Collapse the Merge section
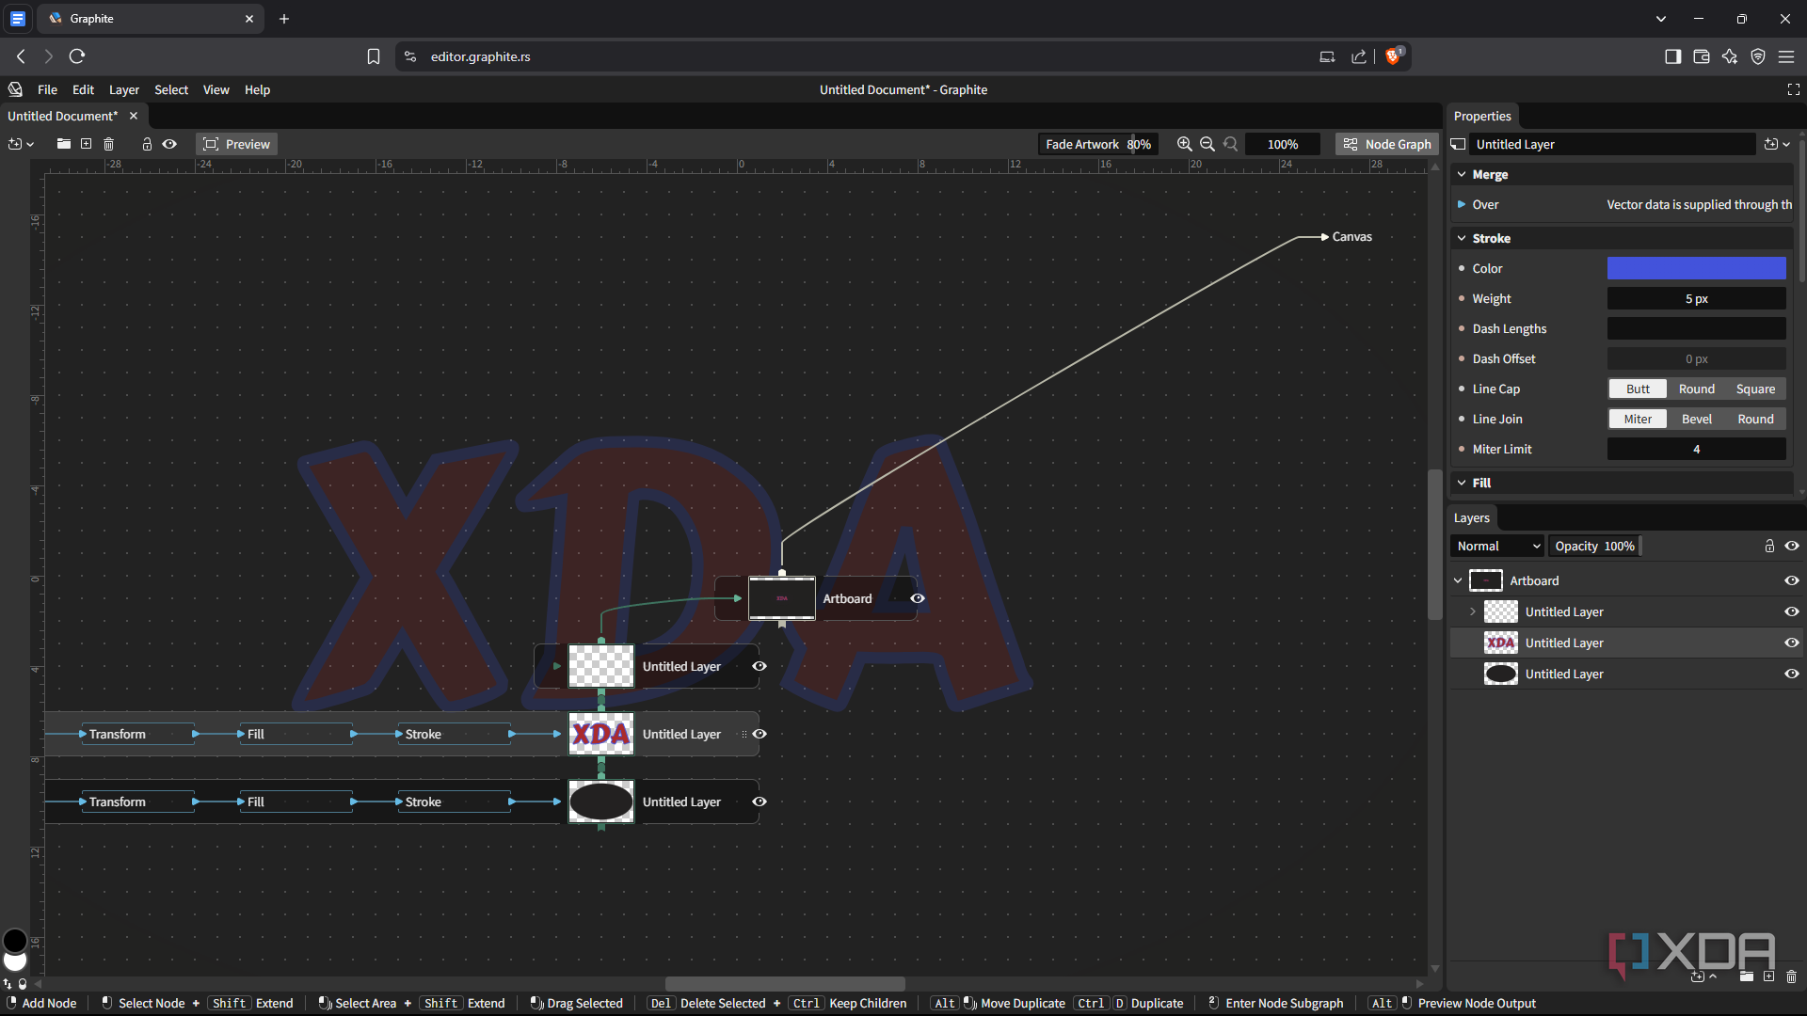The height and width of the screenshot is (1016, 1807). 1462,175
